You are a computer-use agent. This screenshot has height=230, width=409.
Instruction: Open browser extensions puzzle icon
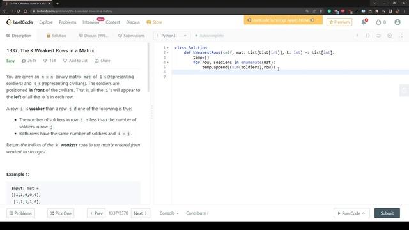click(376, 11)
